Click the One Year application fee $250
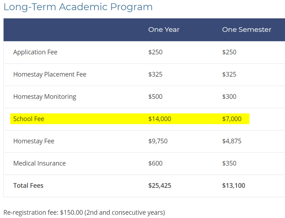The width and height of the screenshot is (285, 218). point(155,52)
